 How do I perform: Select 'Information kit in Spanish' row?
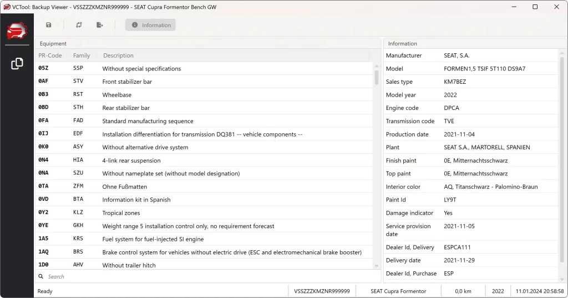pos(204,200)
